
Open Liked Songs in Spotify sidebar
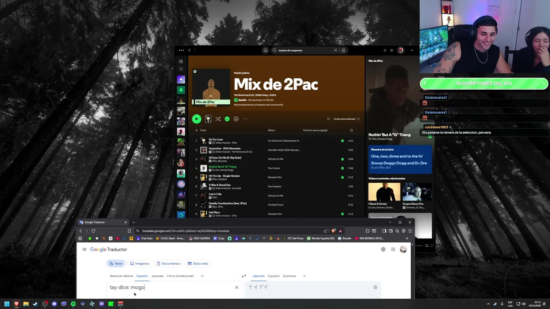coord(181,79)
